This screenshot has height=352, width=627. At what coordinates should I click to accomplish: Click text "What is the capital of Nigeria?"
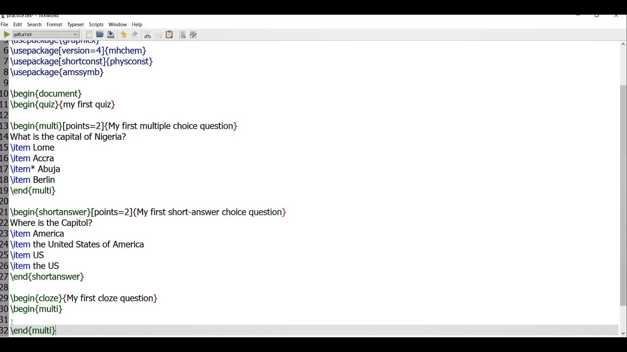point(68,136)
